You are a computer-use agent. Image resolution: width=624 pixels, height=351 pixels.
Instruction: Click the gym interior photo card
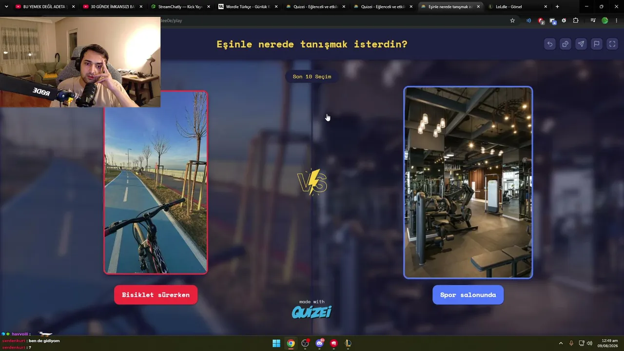pos(468,182)
